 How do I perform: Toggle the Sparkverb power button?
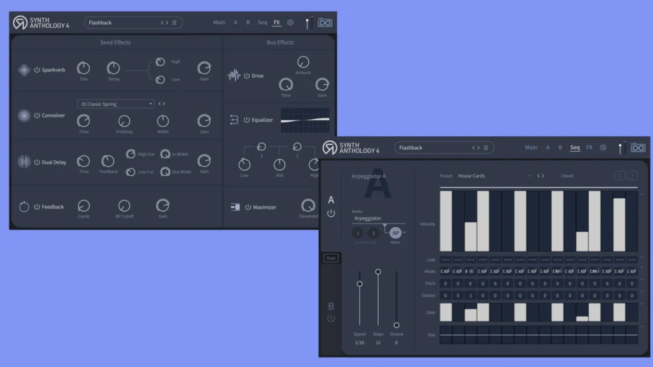[x=37, y=69]
